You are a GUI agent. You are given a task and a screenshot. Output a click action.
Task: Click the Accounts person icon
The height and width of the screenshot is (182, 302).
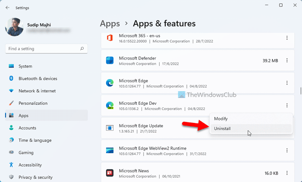pos(11,128)
